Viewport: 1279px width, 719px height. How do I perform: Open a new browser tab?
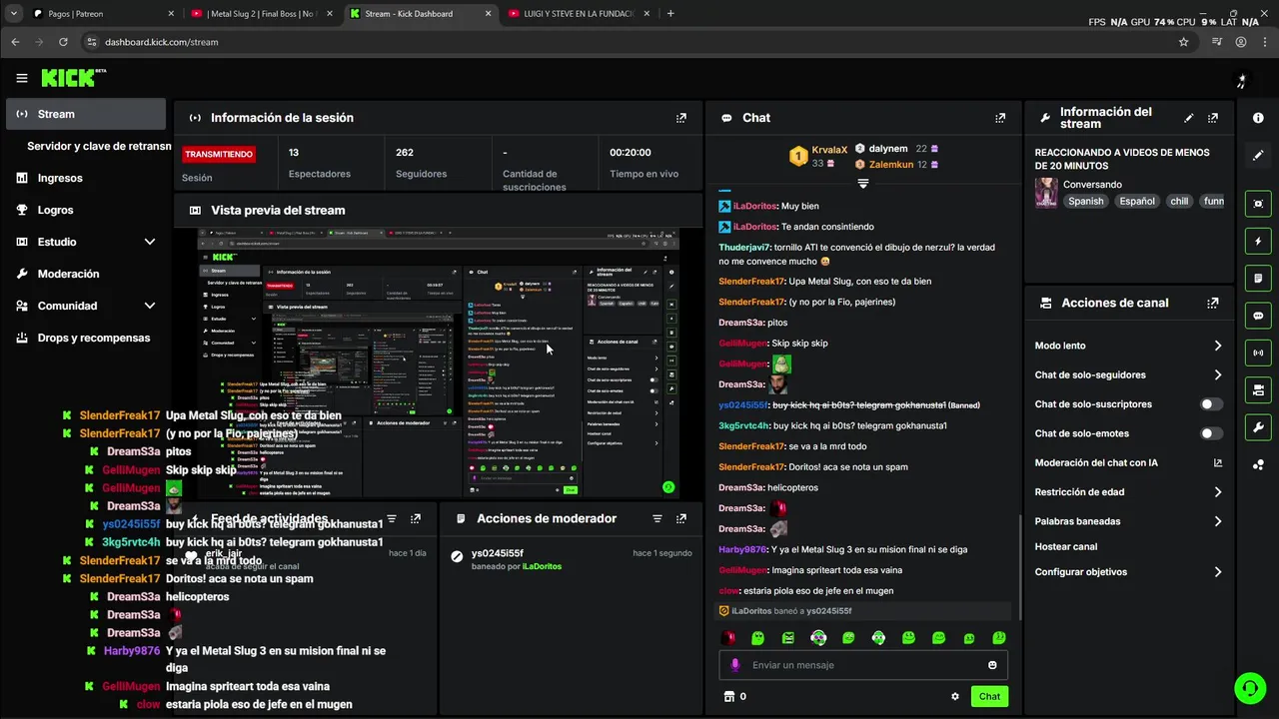click(x=669, y=14)
